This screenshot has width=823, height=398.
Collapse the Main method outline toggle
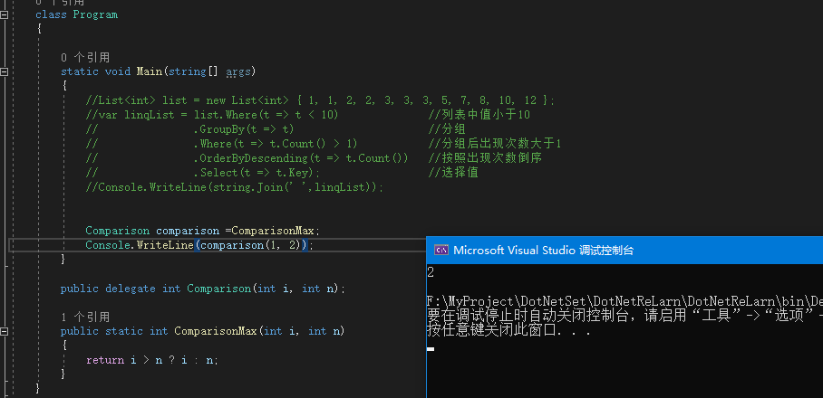pos(5,71)
